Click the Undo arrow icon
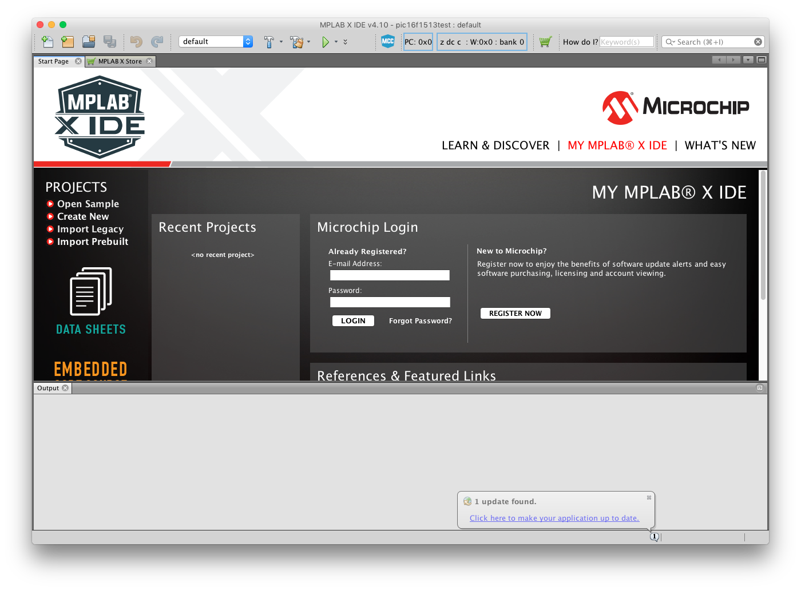 coord(136,42)
